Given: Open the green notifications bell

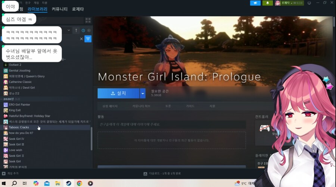Looking at the screenshot, I should click(x=267, y=3).
